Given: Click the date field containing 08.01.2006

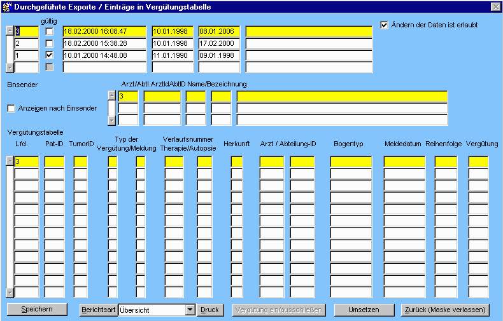Looking at the screenshot, I should [x=218, y=31].
